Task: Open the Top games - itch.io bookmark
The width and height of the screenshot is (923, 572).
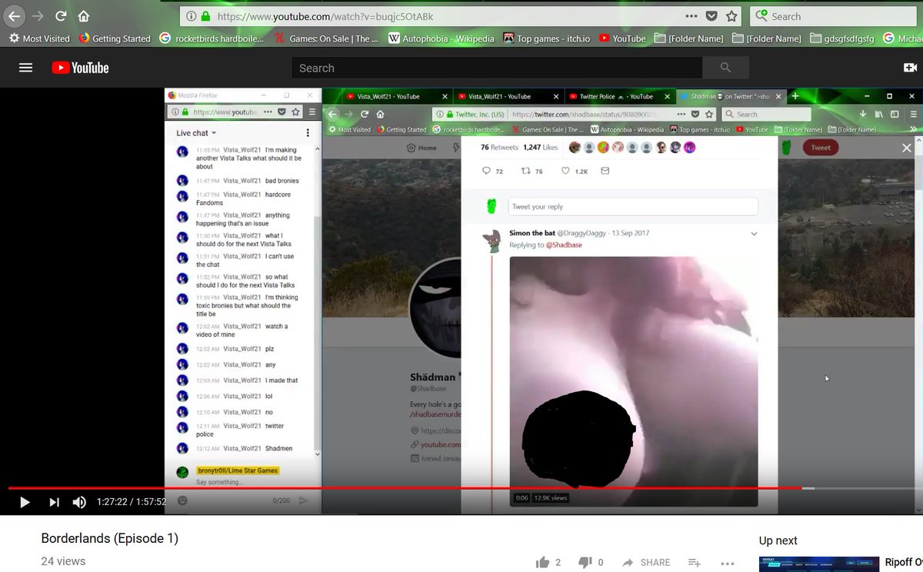Action: 547,38
